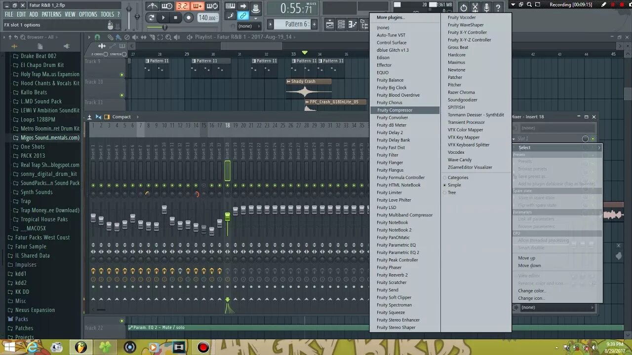Click the Insert 18 mixer volume fader
The image size is (632, 355).
click(x=227, y=216)
